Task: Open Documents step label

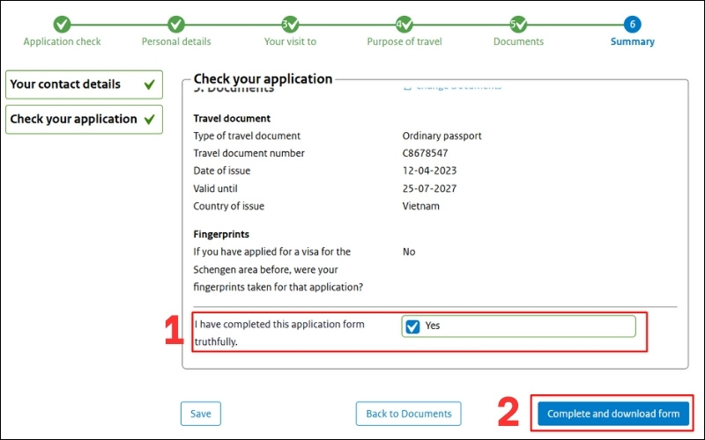Action: (x=518, y=41)
